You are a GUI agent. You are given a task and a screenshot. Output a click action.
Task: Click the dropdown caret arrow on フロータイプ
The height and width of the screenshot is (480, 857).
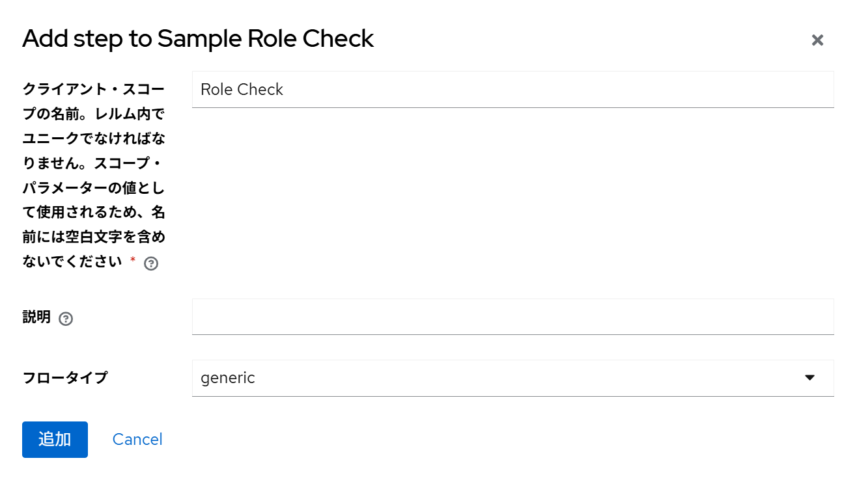(809, 378)
